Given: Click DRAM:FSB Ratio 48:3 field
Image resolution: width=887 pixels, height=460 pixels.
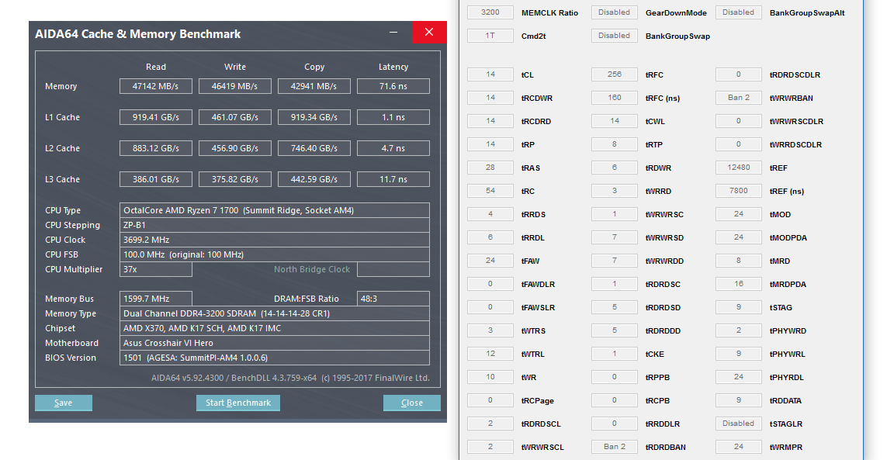Looking at the screenshot, I should (393, 299).
